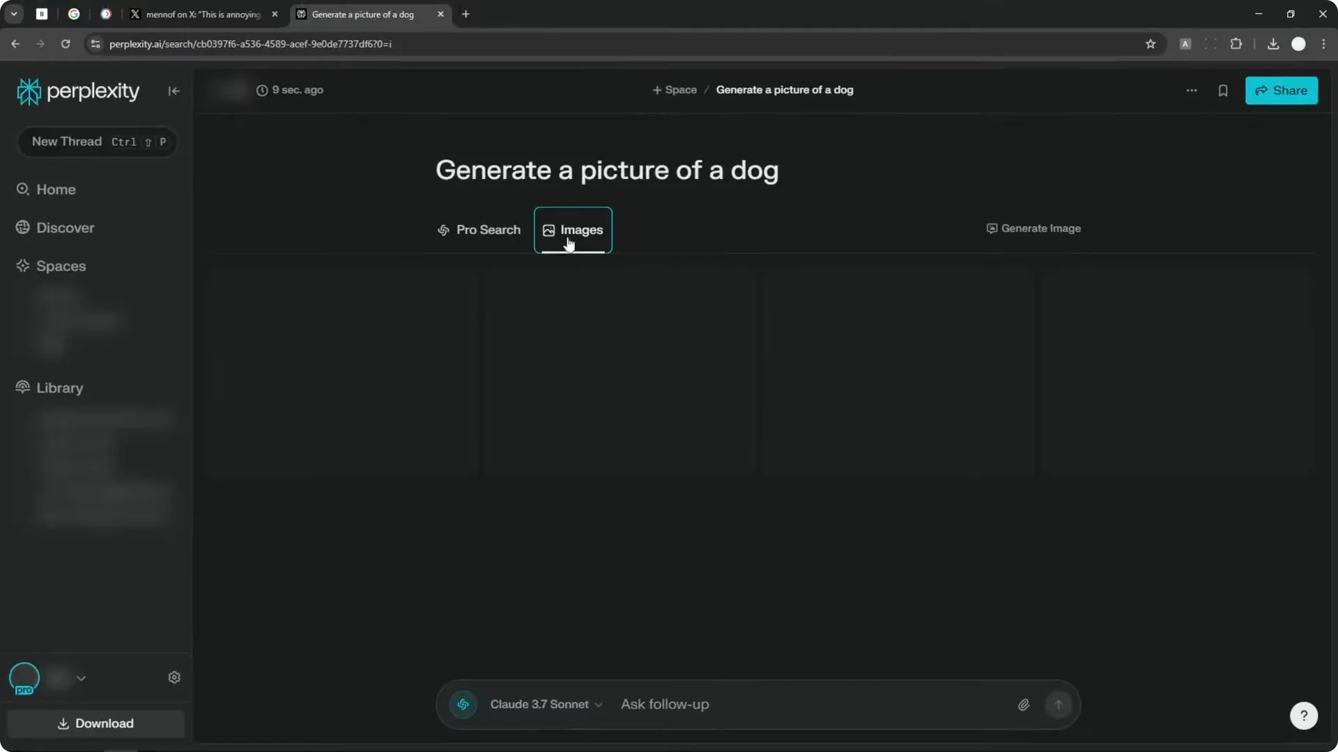This screenshot has height=752, width=1338.
Task: Collapse the Perplexity sidebar
Action: coord(174,91)
